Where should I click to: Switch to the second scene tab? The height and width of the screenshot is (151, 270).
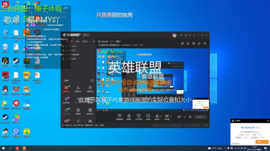point(78,41)
